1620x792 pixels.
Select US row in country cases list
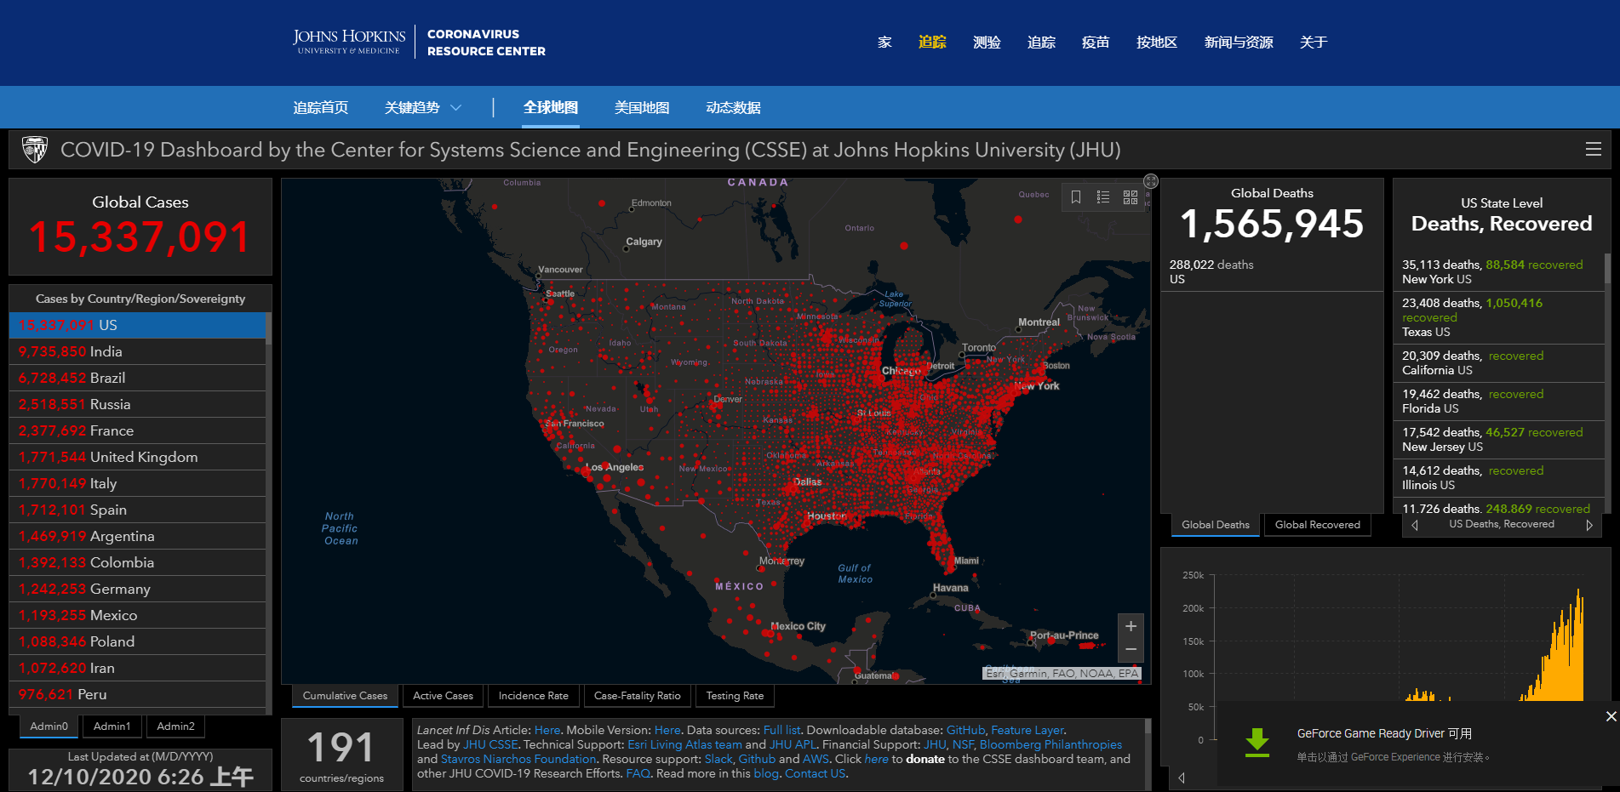click(x=138, y=325)
